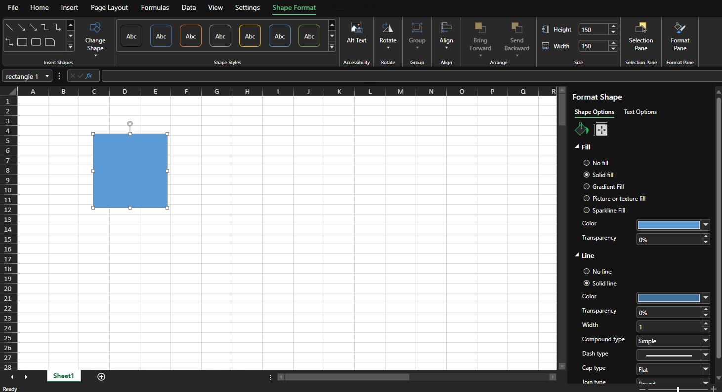The image size is (722, 392).
Task: Apply the black outline Abc shape style
Action: click(x=131, y=36)
